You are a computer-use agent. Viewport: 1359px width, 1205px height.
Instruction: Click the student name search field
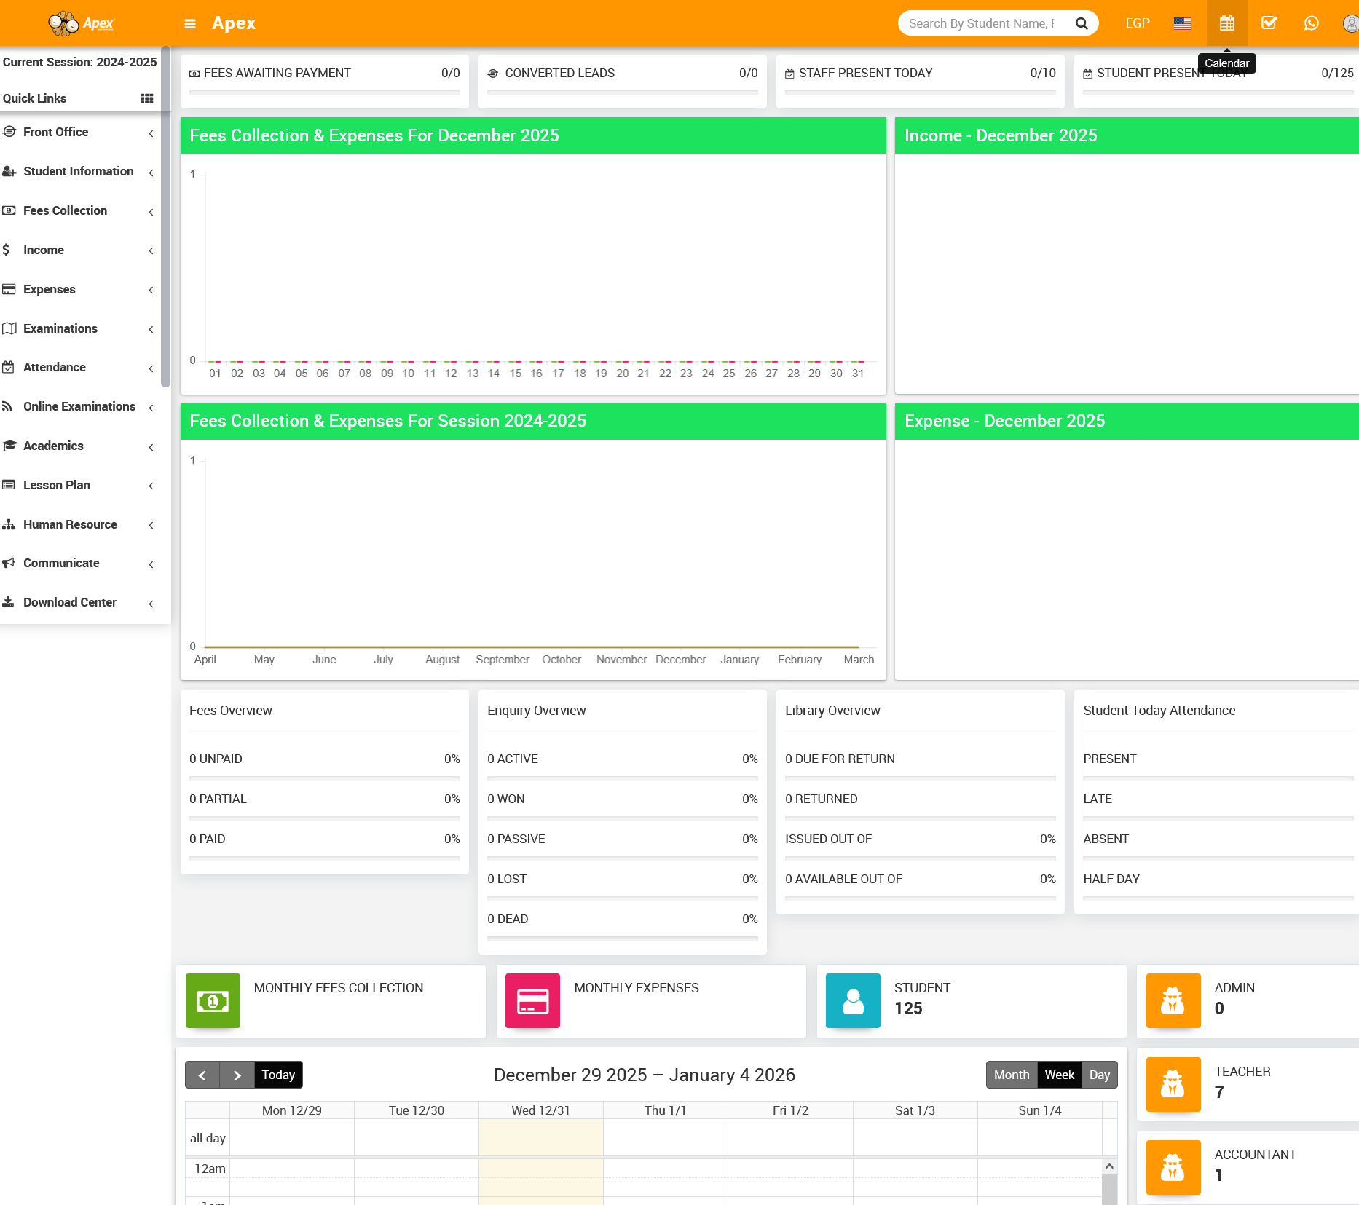[982, 23]
